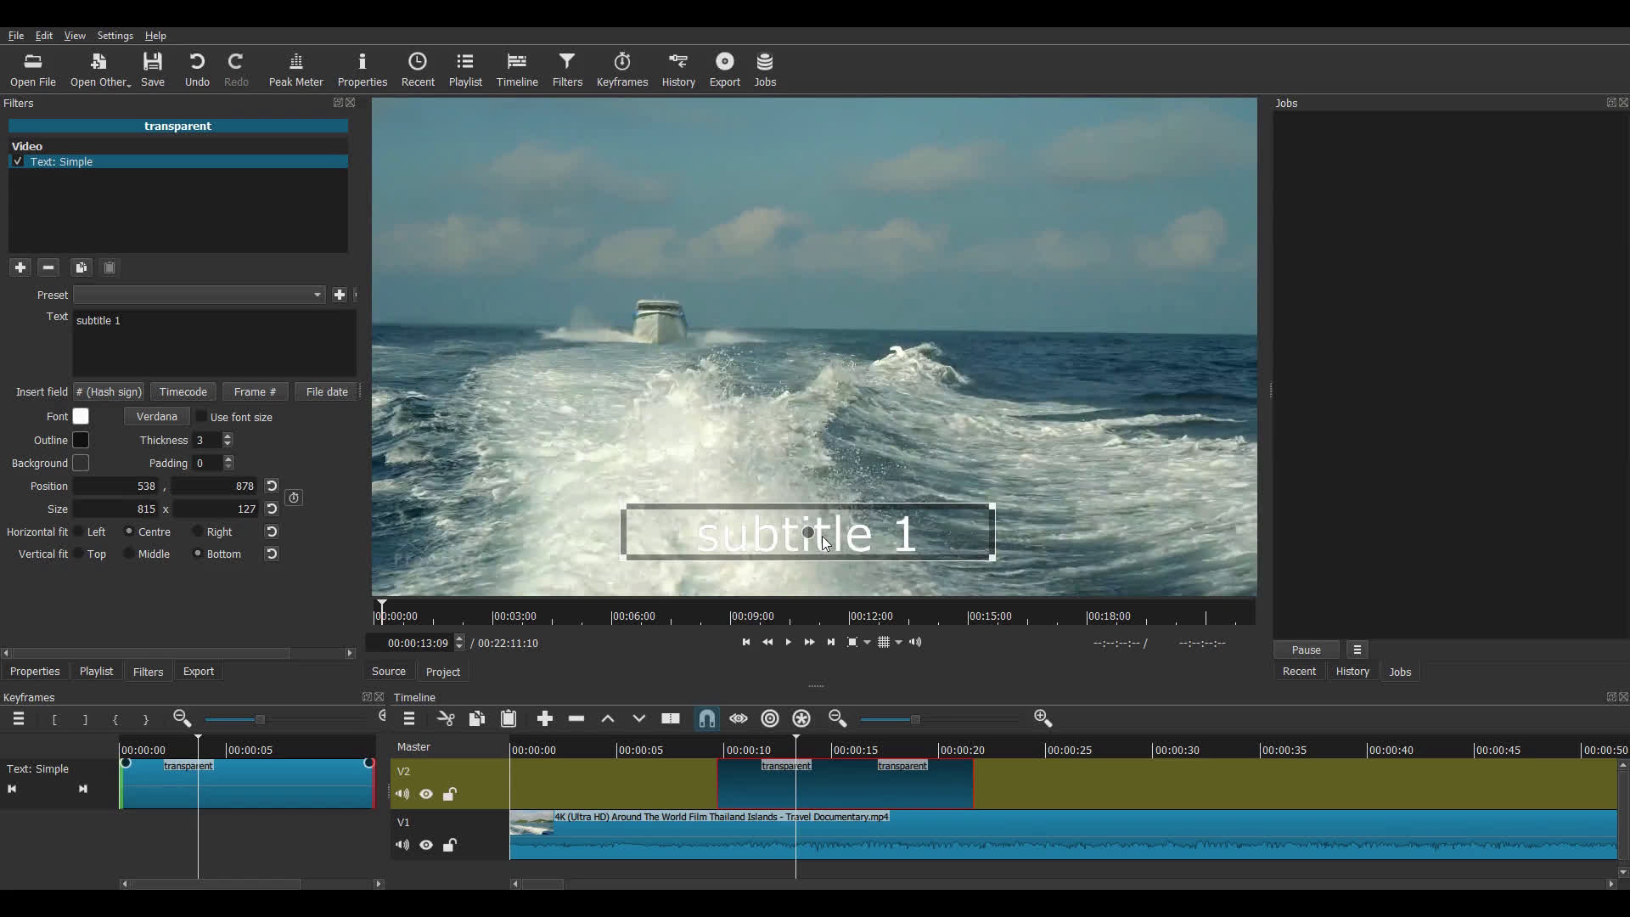Click the Undo toolbar icon

pyautogui.click(x=197, y=68)
